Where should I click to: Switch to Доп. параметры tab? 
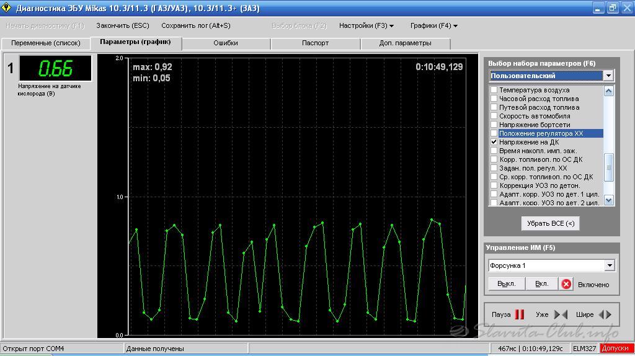(405, 43)
